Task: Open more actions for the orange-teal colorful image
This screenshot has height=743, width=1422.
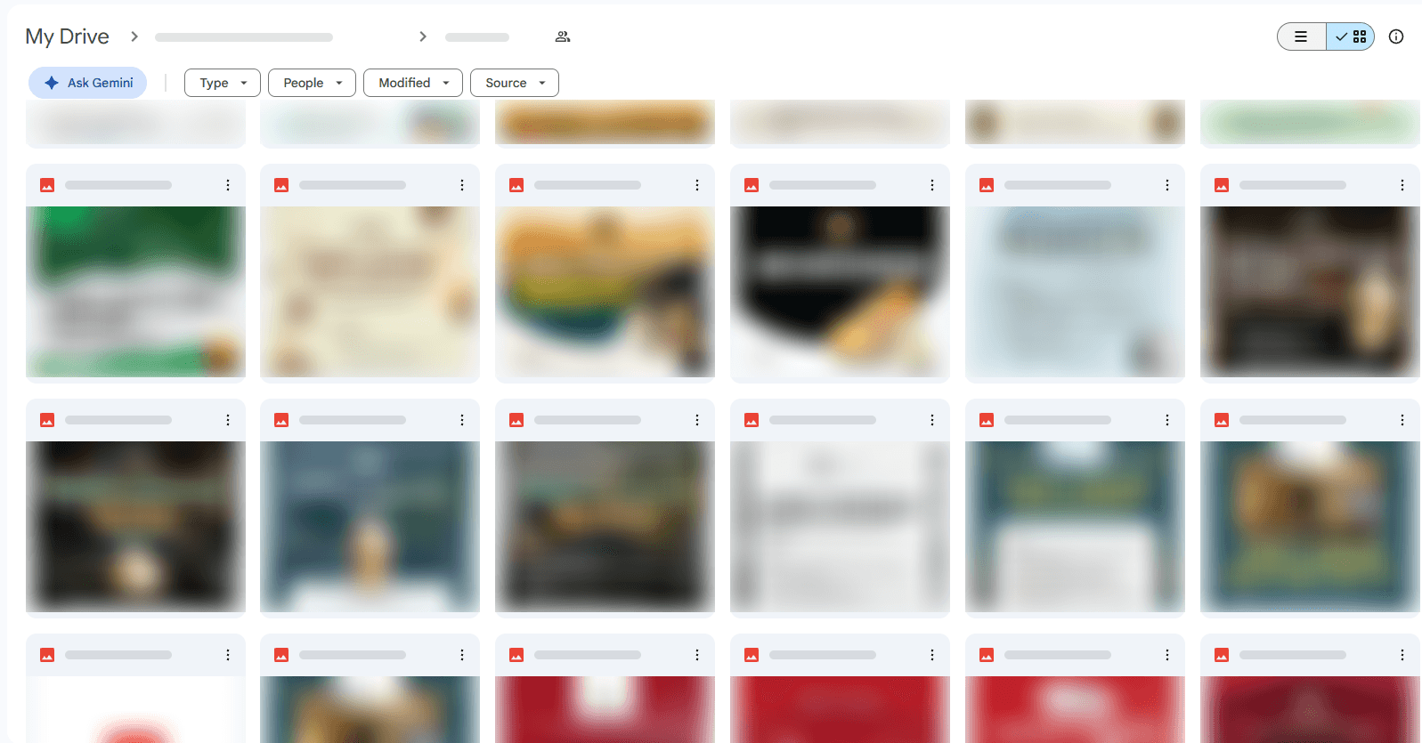Action: tap(697, 185)
